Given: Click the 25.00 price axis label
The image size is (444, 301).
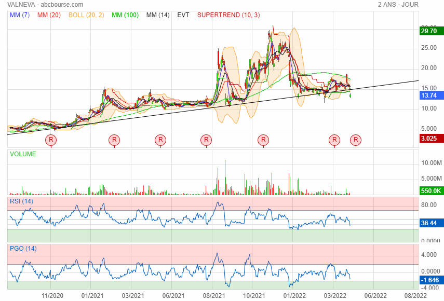Looking at the screenshot, I should [429, 48].
